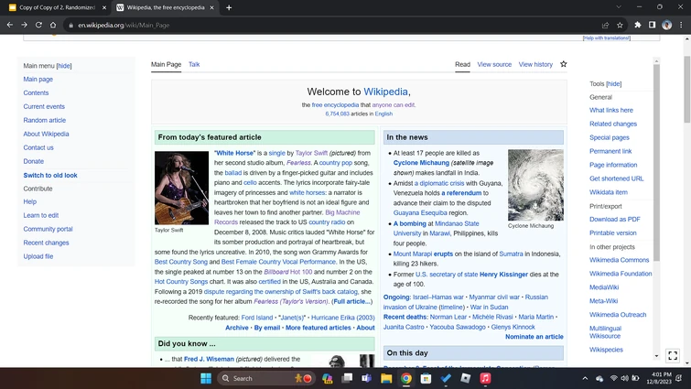Viewport: 691px width, 389px height.
Task: Open File Explorer from the taskbar
Action: [386, 378]
